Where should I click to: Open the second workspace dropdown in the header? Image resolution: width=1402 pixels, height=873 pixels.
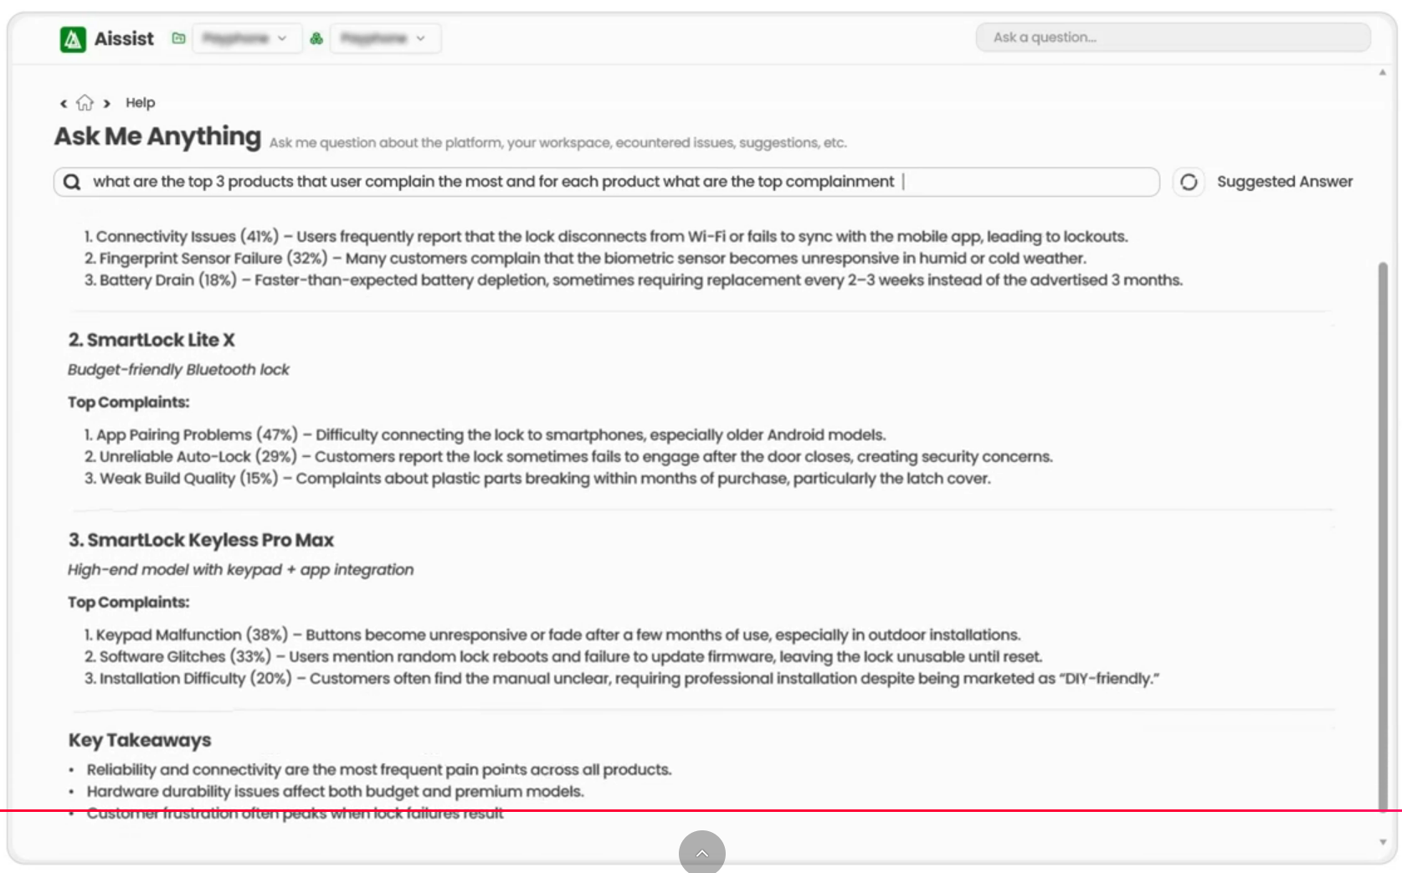[385, 38]
